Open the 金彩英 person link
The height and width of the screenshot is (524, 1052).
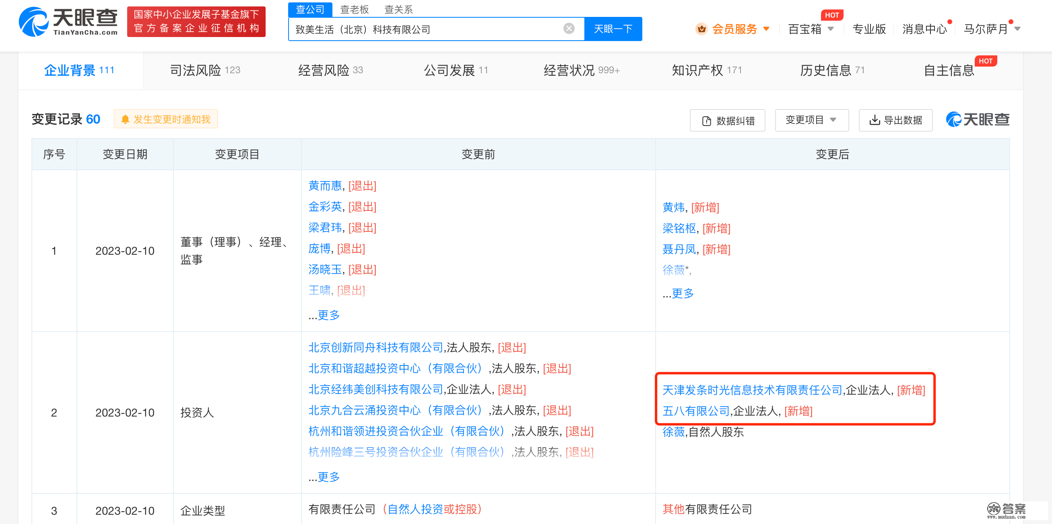[325, 206]
